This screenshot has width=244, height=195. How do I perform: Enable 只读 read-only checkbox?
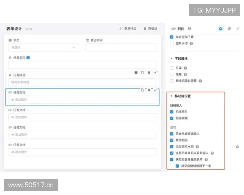coord(172,68)
